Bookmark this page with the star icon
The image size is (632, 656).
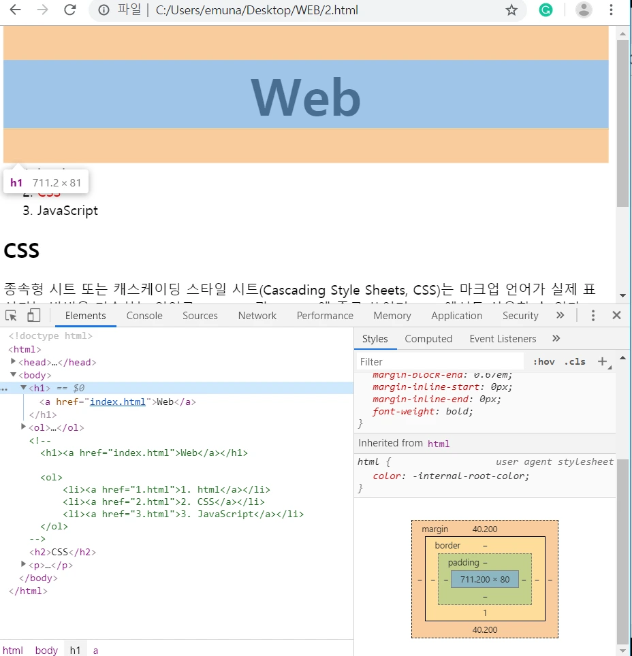511,10
